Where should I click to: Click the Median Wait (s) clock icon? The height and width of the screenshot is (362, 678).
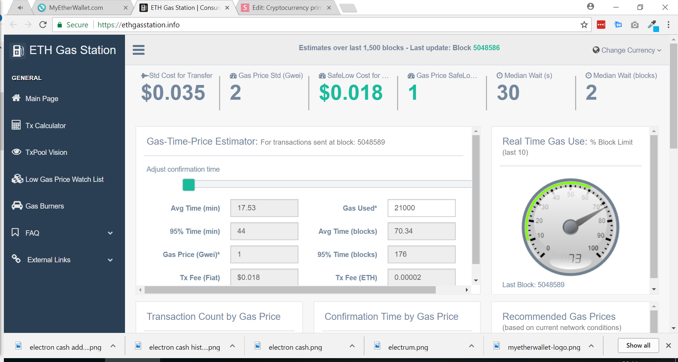pyautogui.click(x=500, y=75)
